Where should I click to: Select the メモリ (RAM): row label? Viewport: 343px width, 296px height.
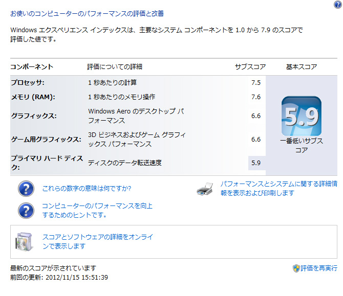tap(33, 97)
